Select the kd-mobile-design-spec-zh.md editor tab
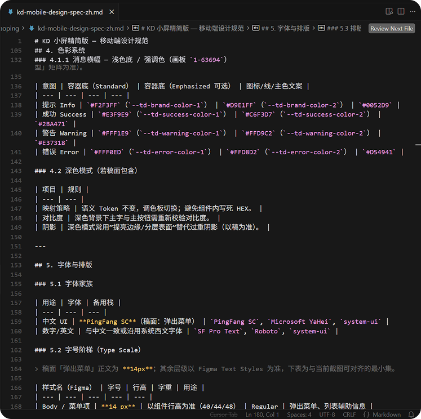 pos(59,12)
